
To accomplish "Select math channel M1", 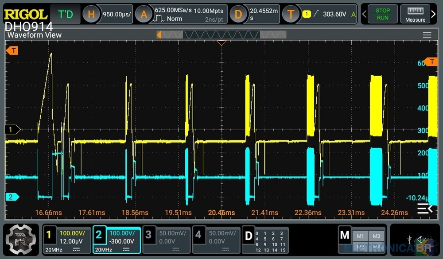I will pos(360,236).
